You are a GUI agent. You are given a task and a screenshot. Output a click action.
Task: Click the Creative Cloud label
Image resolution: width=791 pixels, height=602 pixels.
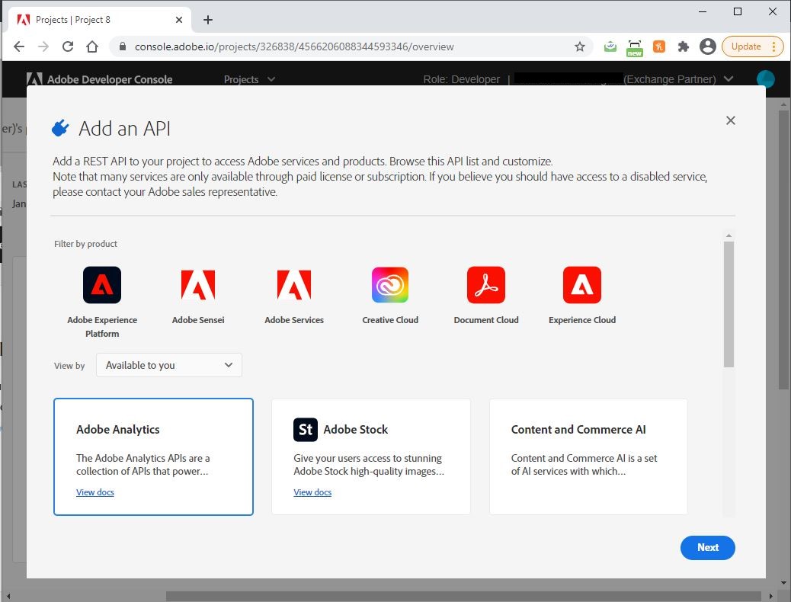[x=390, y=320]
